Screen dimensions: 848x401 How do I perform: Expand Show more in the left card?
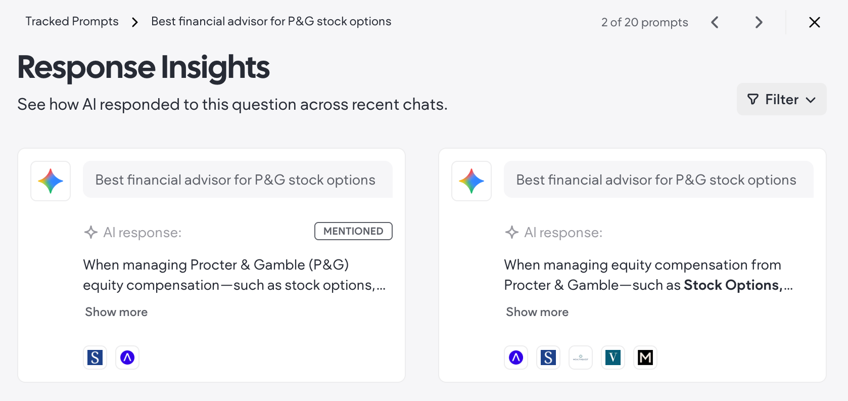tap(116, 312)
